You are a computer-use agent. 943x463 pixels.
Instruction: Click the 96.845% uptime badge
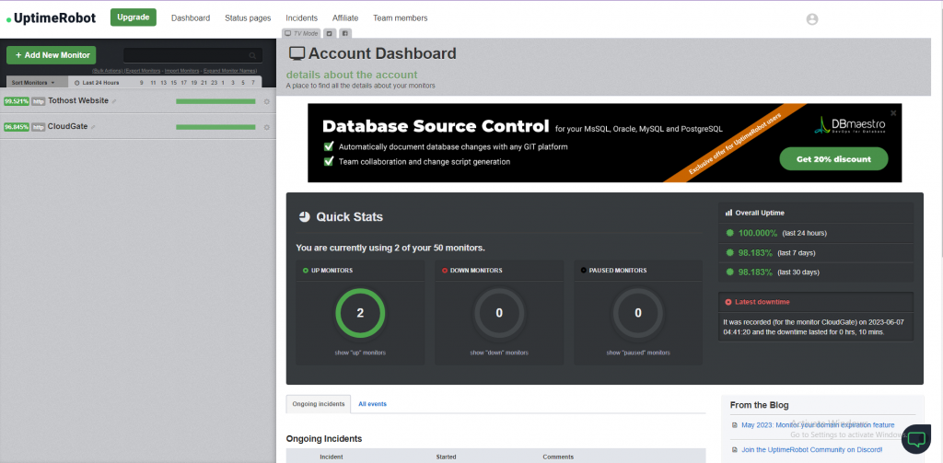point(17,127)
